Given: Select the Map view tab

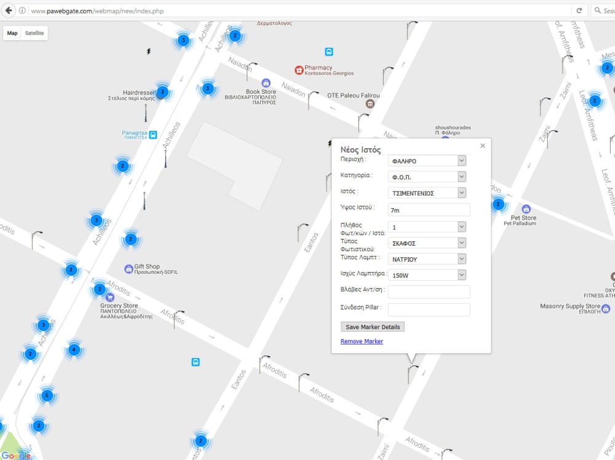Looking at the screenshot, I should 12,33.
